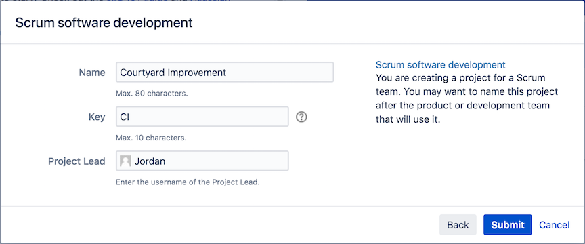Click the Name field label
The width and height of the screenshot is (585, 244).
92,73
